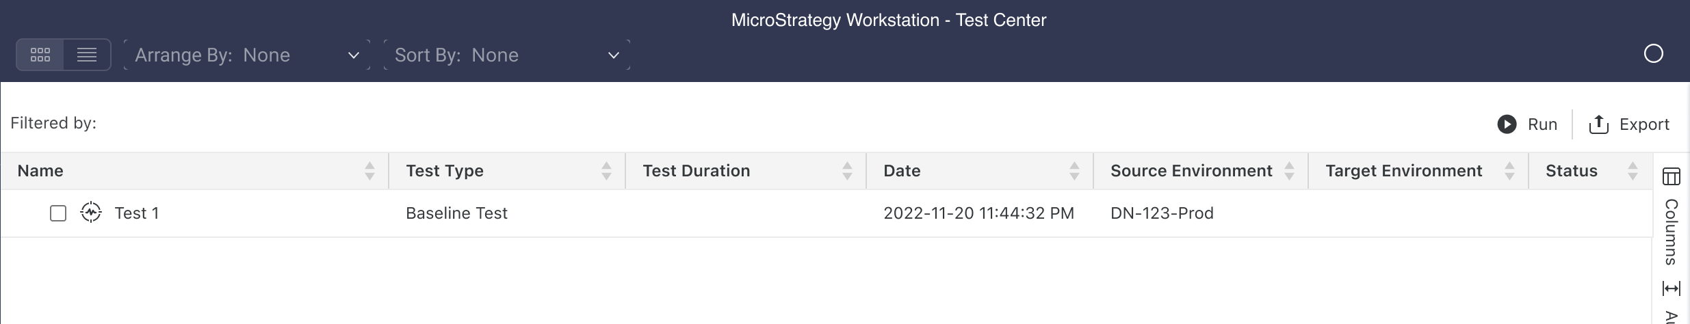This screenshot has width=1690, height=324.
Task: Sort by the Name column arrows
Action: point(369,171)
